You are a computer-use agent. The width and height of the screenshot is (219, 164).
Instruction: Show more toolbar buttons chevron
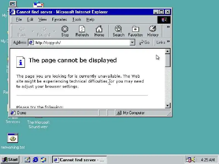(168, 27)
